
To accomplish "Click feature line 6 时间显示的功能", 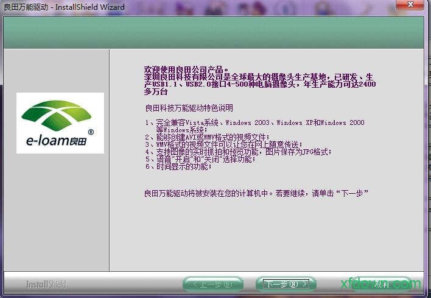I will coord(178,166).
